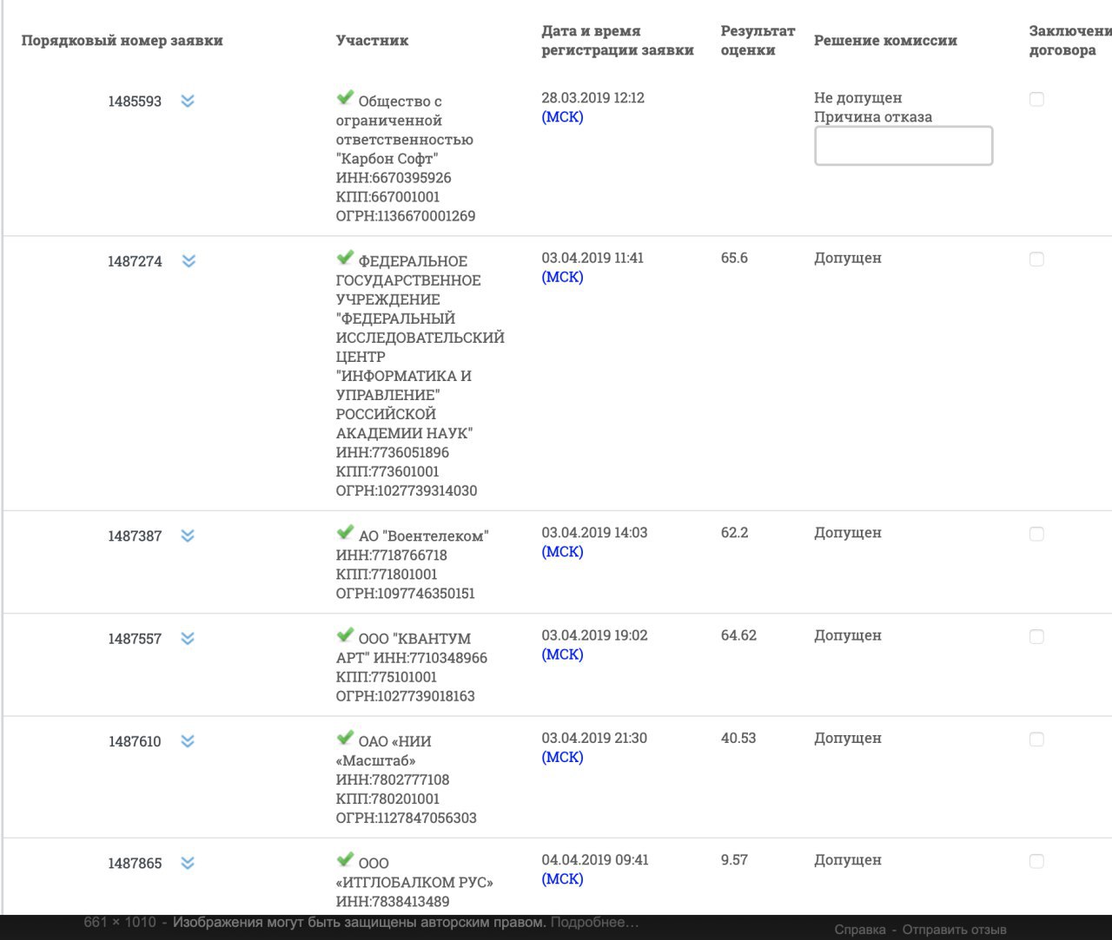
Task: Click the date 28.03.2019 12:12
Action: tap(592, 98)
